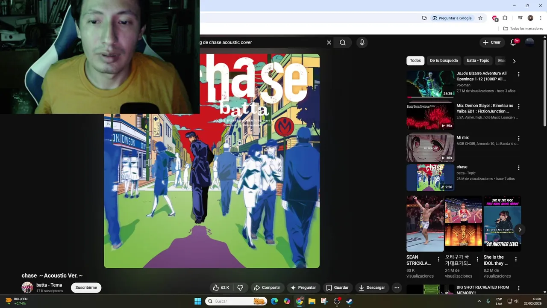The height and width of the screenshot is (308, 547).
Task: Open the Windows Start menu
Action: [198, 301]
